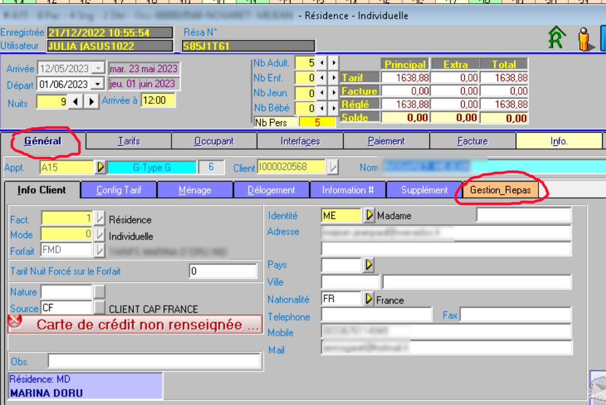The image size is (606, 405).
Task: Open the Gestion_Repas tab
Action: [x=500, y=190]
